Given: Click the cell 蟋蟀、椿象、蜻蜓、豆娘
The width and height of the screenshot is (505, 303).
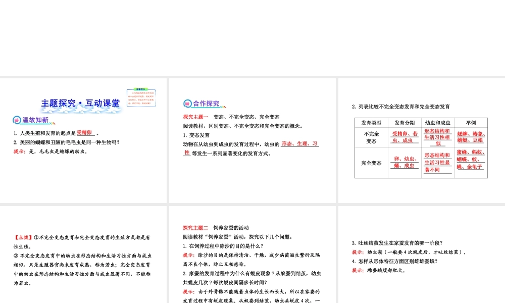Looking at the screenshot, I should [471, 137].
